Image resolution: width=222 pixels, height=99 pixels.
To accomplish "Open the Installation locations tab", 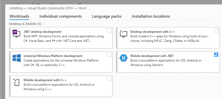I will [151, 16].
